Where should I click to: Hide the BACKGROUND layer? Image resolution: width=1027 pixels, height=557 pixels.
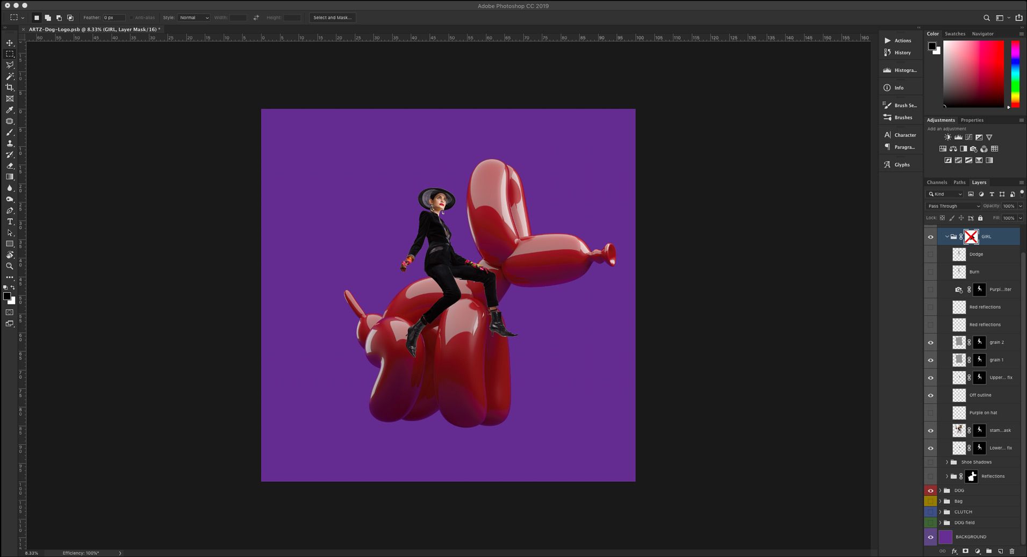tap(930, 537)
